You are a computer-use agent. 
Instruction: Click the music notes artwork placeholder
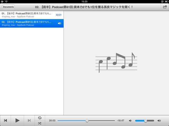[x=116, y=62]
